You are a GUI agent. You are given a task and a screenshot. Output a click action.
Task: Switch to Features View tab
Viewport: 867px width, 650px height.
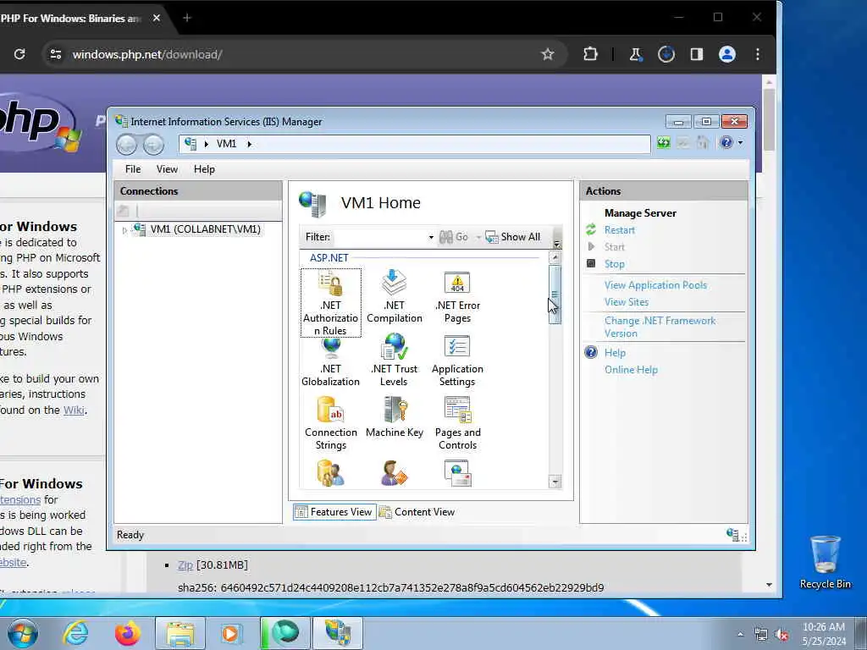pos(334,512)
